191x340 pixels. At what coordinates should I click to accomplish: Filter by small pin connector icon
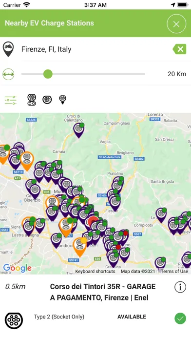click(x=62, y=100)
